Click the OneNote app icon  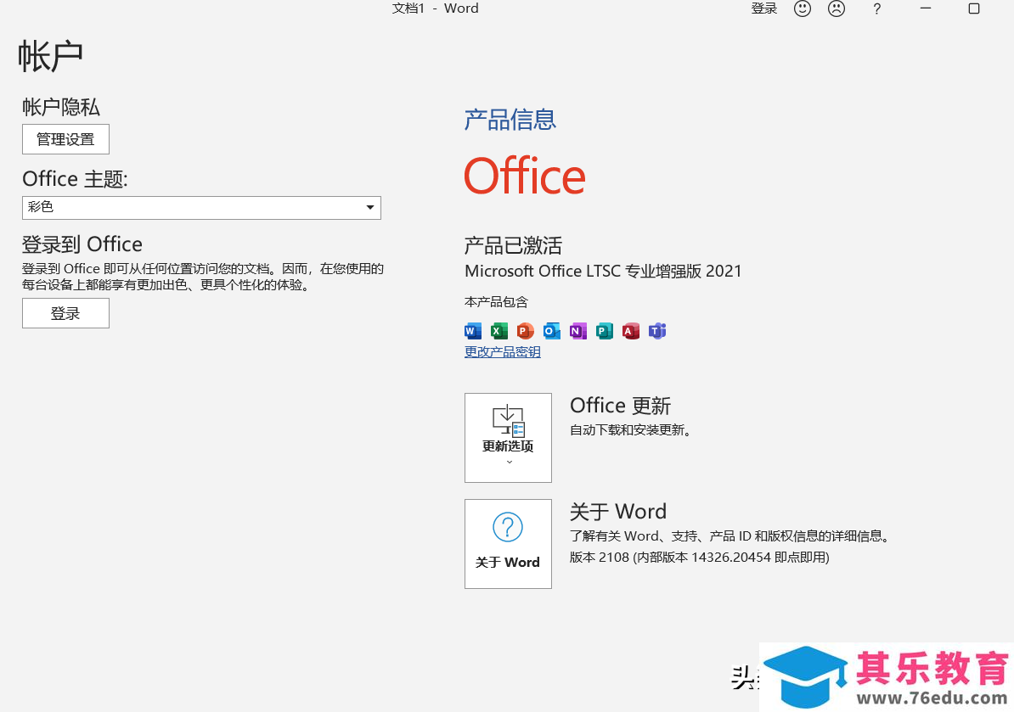577,332
